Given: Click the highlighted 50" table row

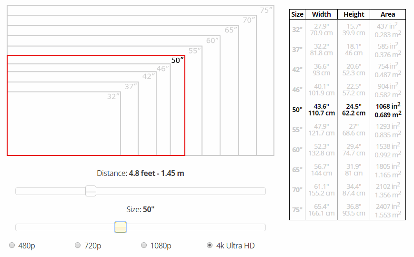Looking at the screenshot, I should (x=297, y=110).
